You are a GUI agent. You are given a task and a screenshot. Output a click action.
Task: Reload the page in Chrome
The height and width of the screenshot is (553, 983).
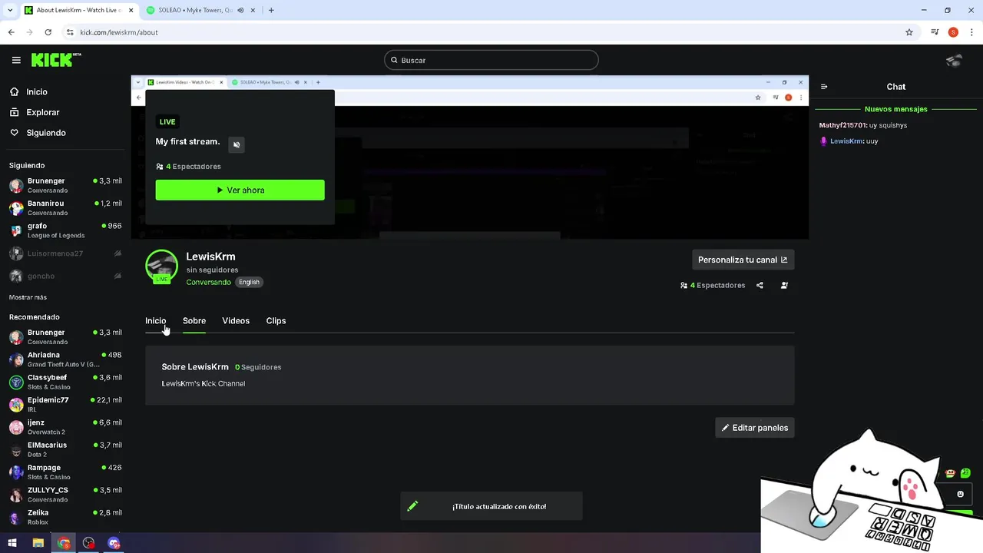(x=48, y=32)
